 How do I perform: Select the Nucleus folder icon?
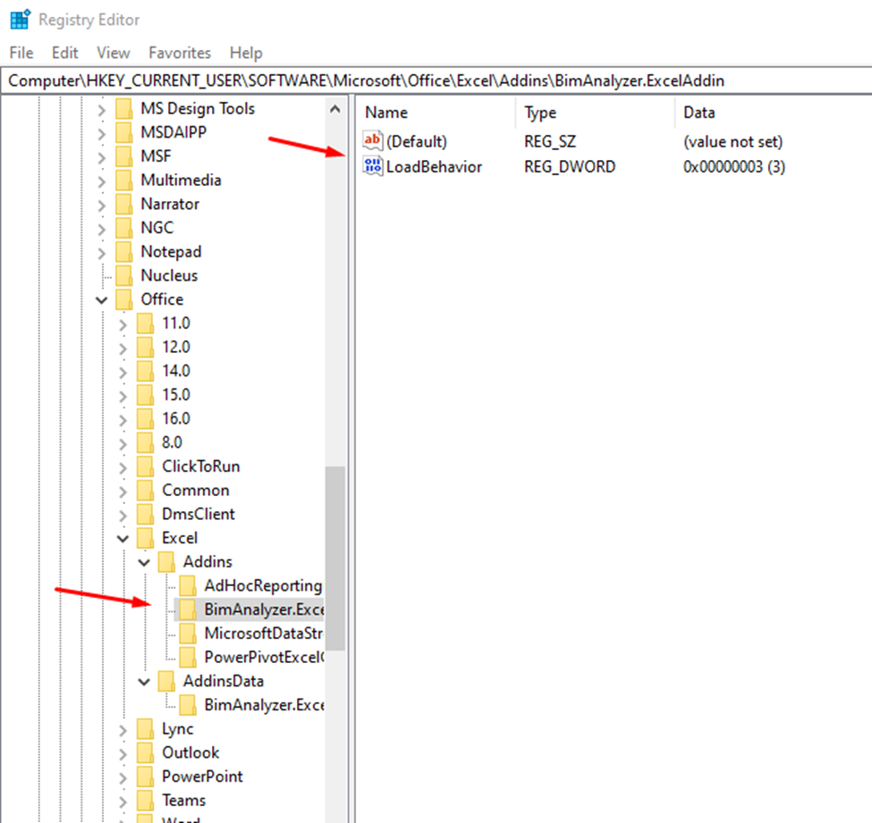coord(124,276)
